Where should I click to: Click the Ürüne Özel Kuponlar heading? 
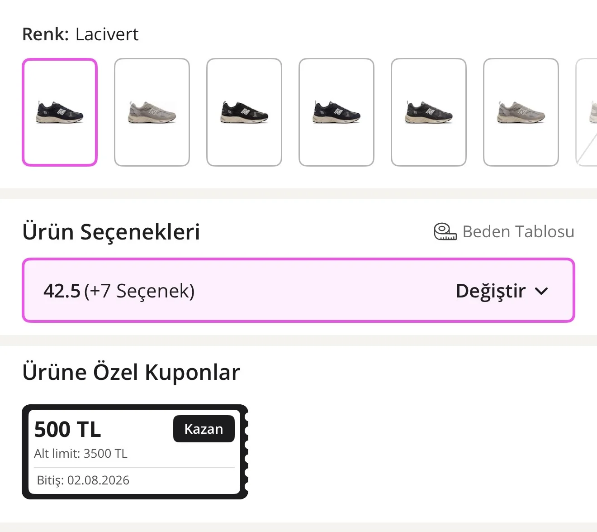[131, 373]
